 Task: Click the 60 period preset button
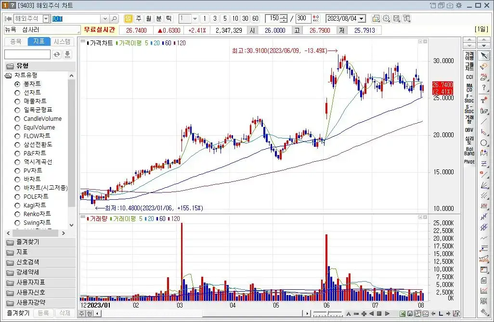click(x=255, y=19)
